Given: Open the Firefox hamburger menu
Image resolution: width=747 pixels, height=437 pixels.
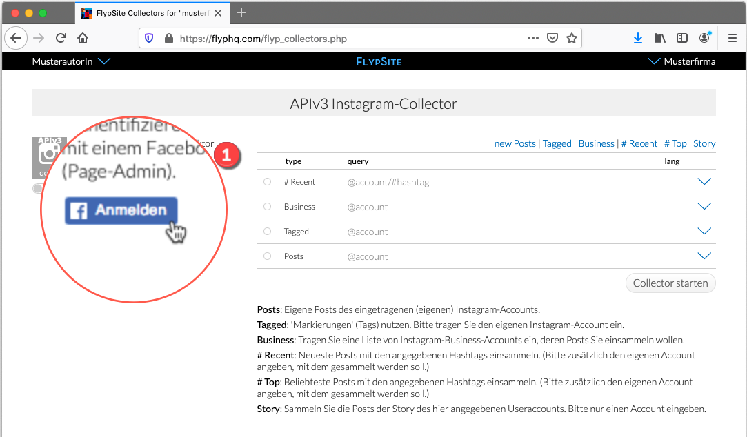Looking at the screenshot, I should [733, 38].
